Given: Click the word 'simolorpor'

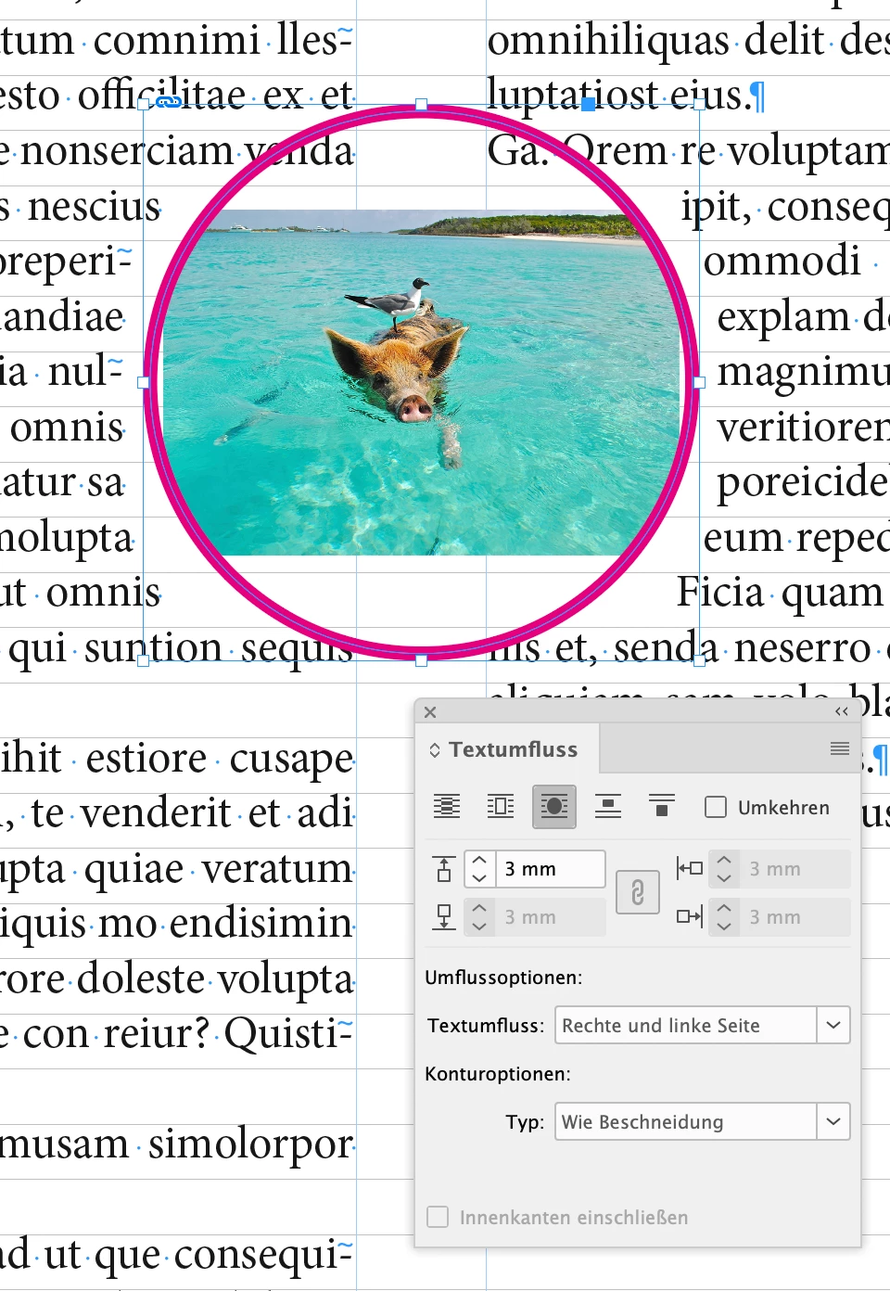Looking at the screenshot, I should click(x=250, y=1144).
